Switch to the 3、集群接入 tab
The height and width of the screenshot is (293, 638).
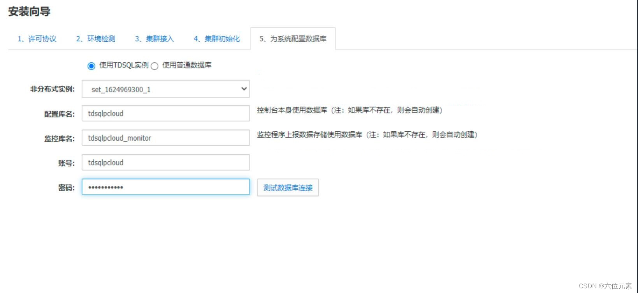coord(155,39)
